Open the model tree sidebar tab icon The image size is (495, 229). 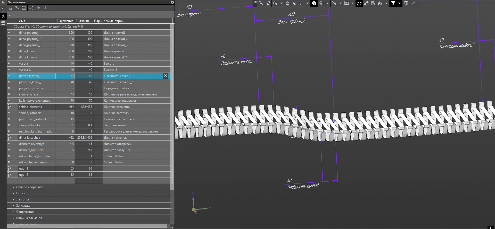3,4
